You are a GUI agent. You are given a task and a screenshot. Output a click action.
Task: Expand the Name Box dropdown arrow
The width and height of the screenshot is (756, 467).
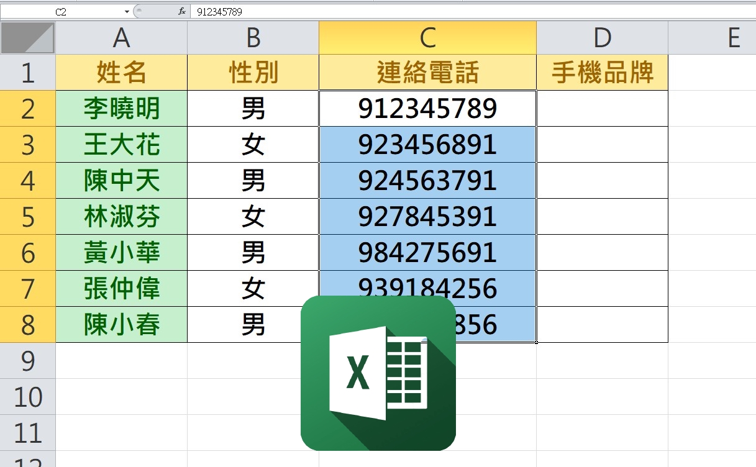click(x=127, y=12)
